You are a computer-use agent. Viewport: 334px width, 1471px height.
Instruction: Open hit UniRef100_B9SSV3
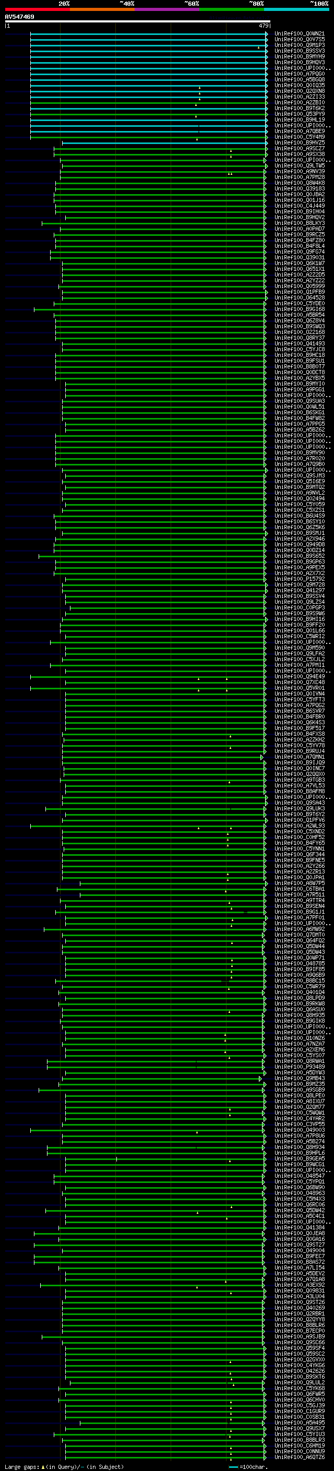pos(299,51)
